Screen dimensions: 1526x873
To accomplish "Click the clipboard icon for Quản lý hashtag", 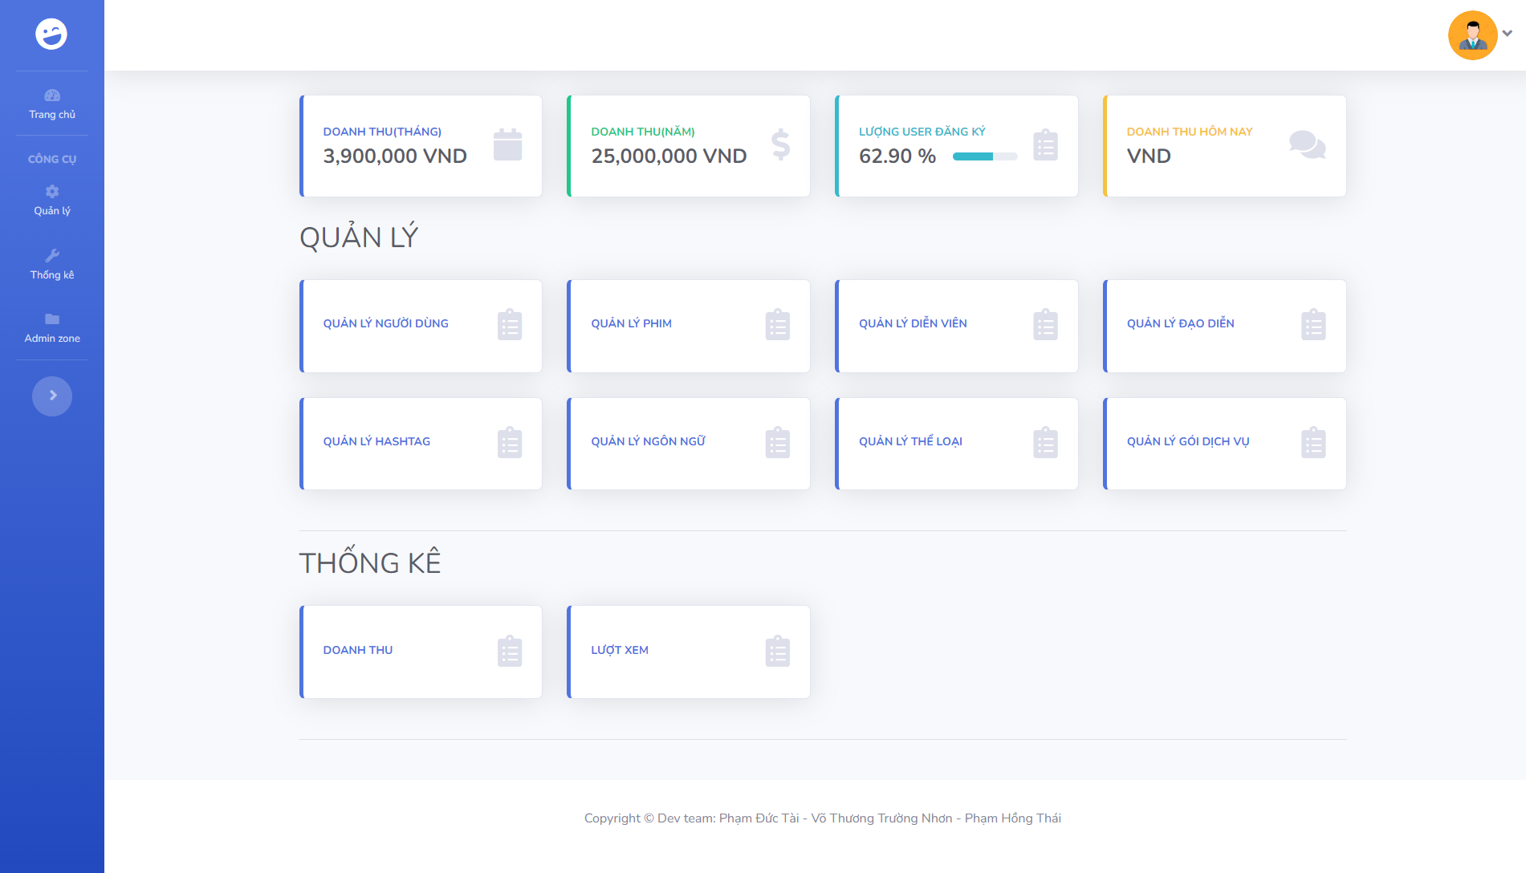I will (x=510, y=442).
